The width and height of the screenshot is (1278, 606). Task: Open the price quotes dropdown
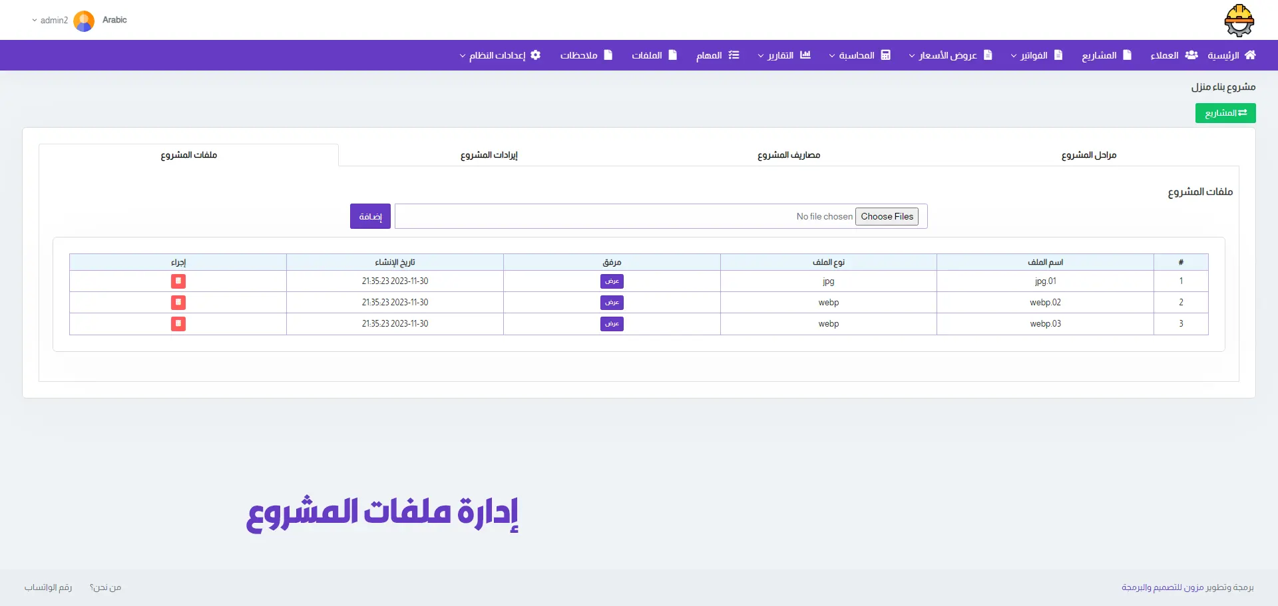(950, 55)
